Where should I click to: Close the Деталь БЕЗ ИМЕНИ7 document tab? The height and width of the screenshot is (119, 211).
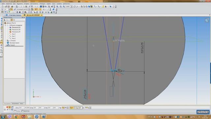(42, 15)
